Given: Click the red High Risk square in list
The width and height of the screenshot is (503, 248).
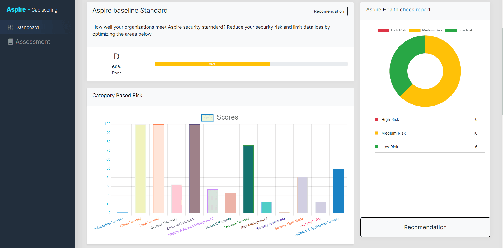Looking at the screenshot, I should point(377,120).
